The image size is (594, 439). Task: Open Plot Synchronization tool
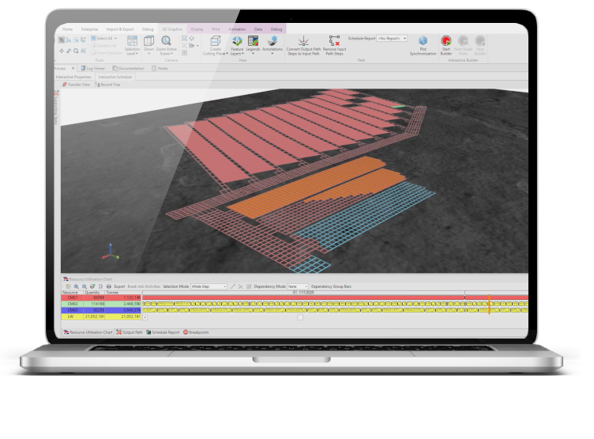tap(423, 40)
